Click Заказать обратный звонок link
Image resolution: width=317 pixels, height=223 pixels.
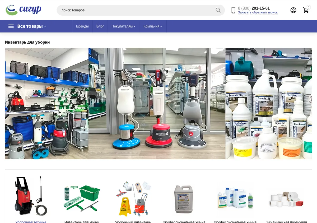258,12
